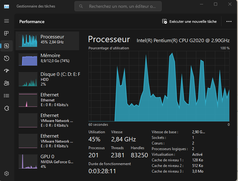Click the 512 Ko cache value
The image size is (238, 181).
click(198, 166)
